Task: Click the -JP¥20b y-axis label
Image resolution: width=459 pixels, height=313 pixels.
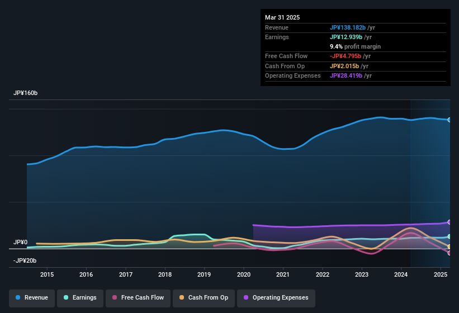Action: 25,260
